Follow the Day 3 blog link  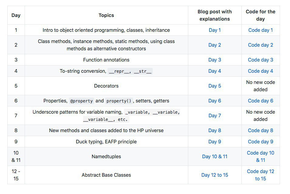(x=214, y=60)
